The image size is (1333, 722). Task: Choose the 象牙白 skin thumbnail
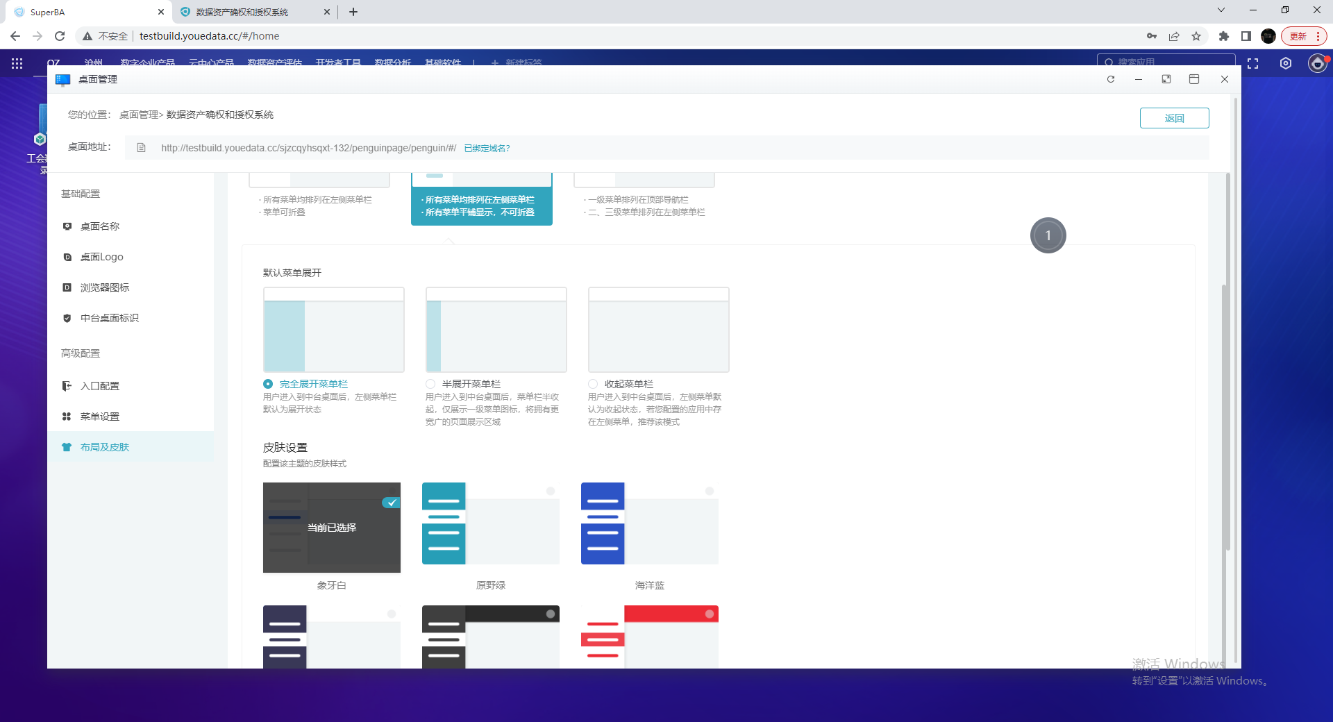click(332, 528)
